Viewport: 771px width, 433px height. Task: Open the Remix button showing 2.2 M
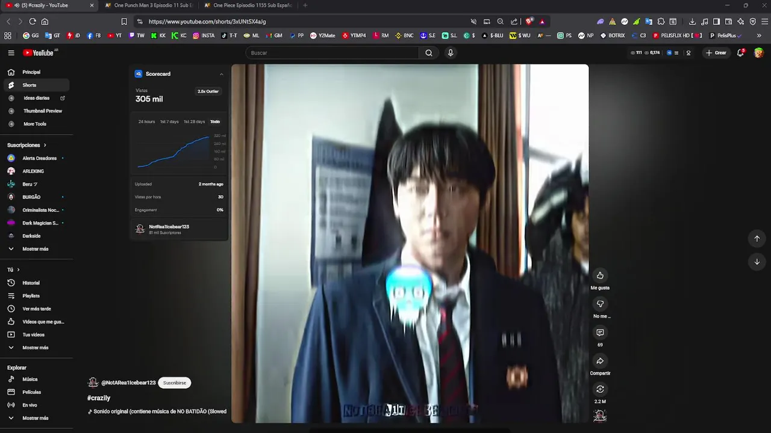[x=600, y=389]
